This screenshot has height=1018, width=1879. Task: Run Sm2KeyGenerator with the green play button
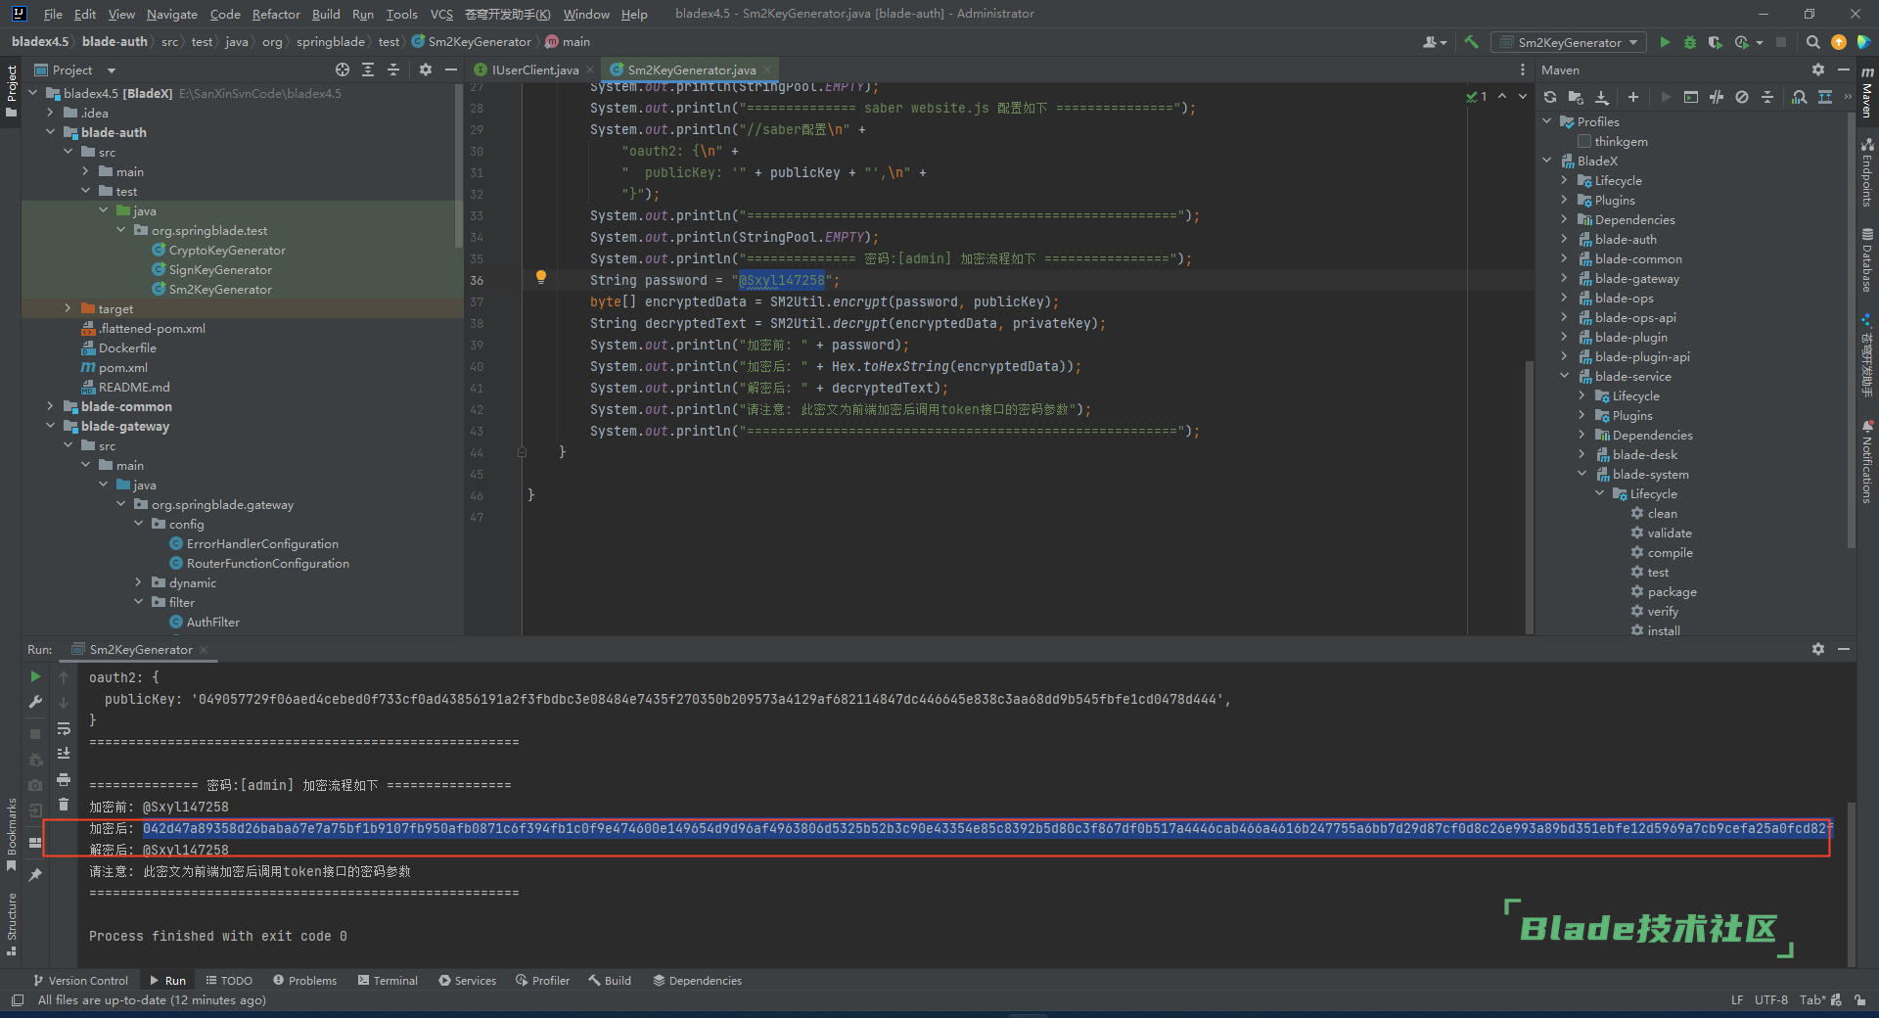click(x=1665, y=42)
